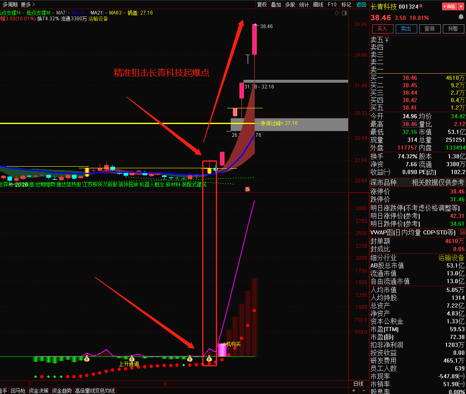
Task: Click the 锅盖: 27.16 indicator value
Action: coord(140,13)
